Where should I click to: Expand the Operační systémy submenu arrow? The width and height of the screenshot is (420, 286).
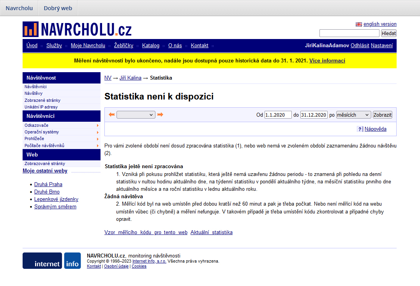coord(98,132)
